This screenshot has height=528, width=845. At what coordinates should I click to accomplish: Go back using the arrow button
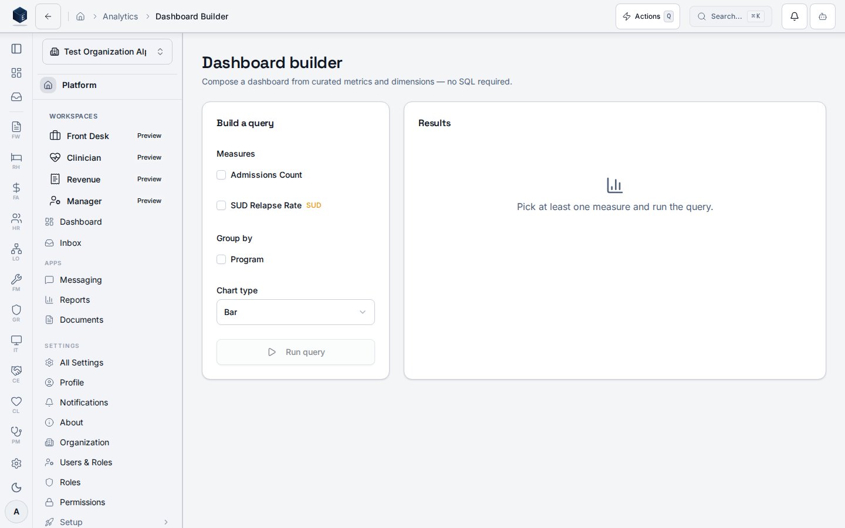coord(48,16)
